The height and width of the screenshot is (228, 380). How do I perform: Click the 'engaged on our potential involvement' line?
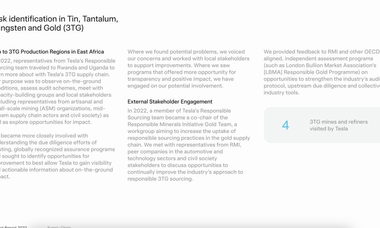(175, 86)
